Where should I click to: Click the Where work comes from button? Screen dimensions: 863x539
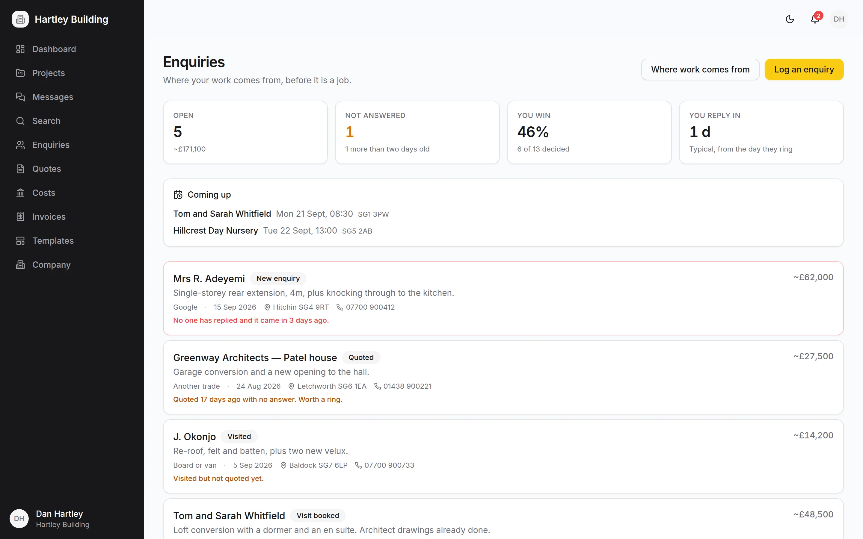(700, 69)
